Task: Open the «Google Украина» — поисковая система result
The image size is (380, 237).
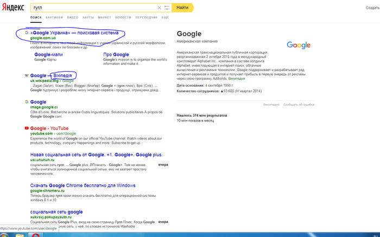Action: tap(74, 33)
